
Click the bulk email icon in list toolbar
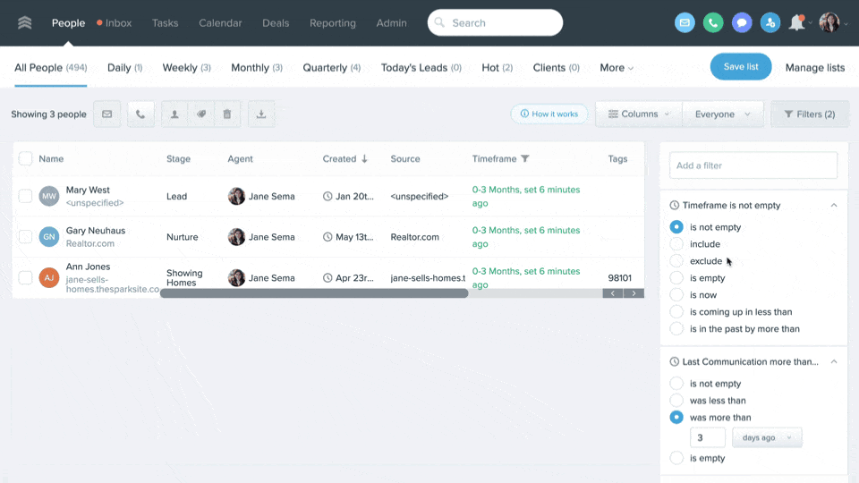click(106, 114)
